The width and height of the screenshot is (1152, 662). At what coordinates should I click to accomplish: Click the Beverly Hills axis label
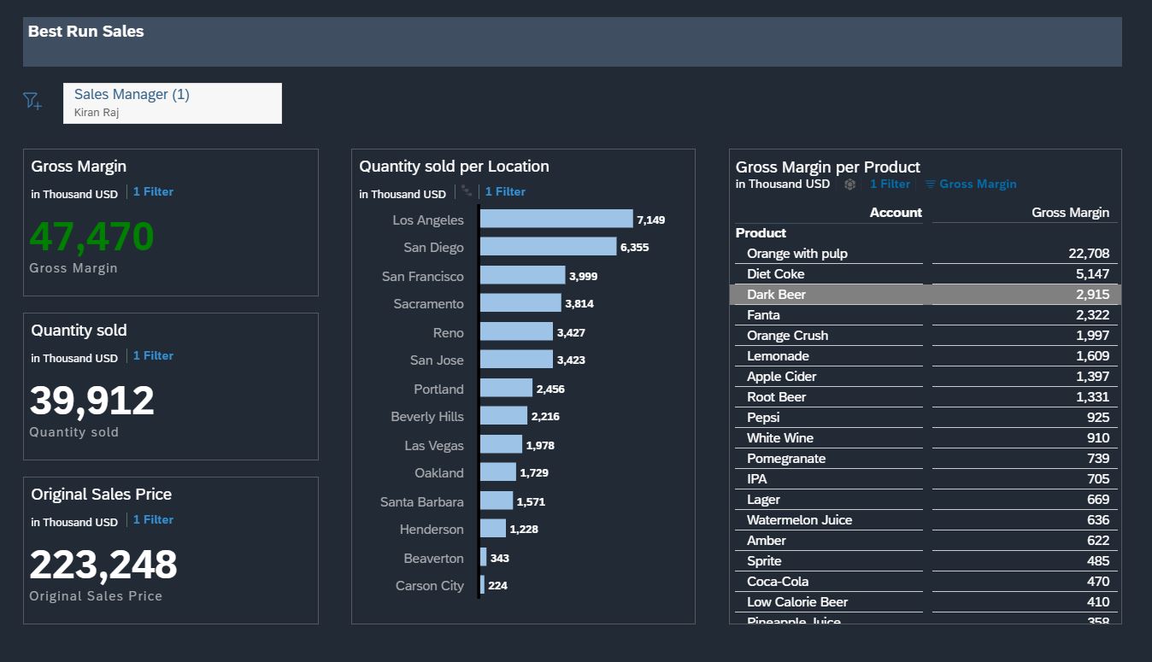426,416
